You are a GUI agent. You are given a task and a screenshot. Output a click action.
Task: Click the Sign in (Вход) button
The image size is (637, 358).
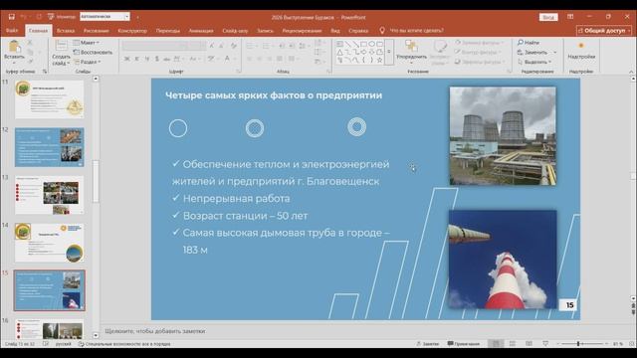548,17
